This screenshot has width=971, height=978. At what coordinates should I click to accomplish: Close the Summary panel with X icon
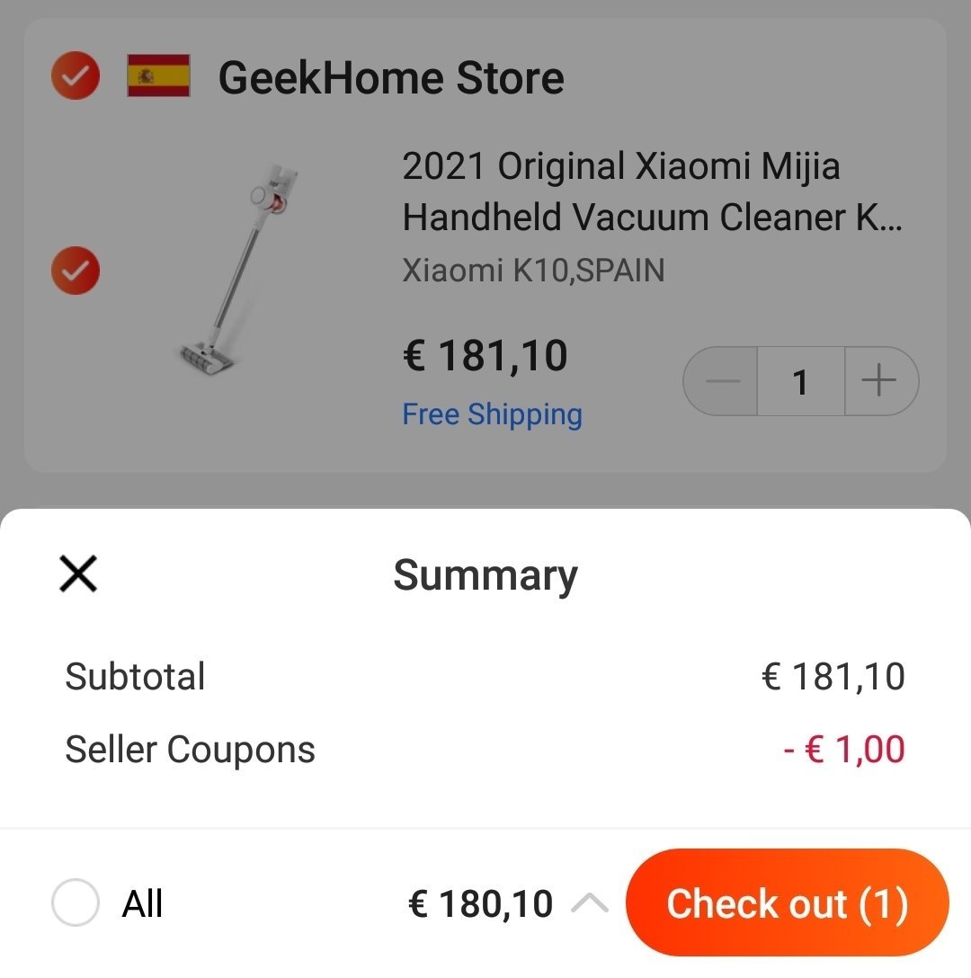pyautogui.click(x=78, y=573)
